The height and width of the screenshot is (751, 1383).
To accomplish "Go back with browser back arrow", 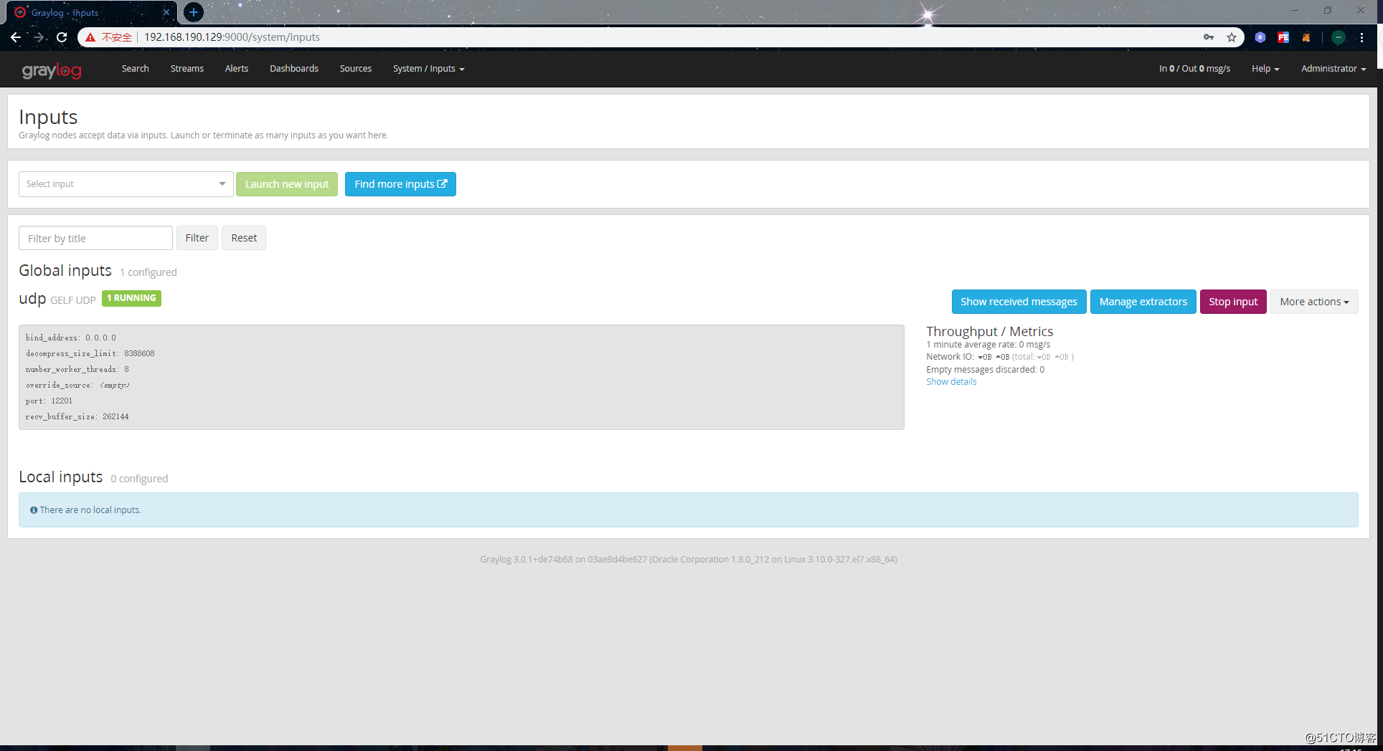I will tap(16, 37).
